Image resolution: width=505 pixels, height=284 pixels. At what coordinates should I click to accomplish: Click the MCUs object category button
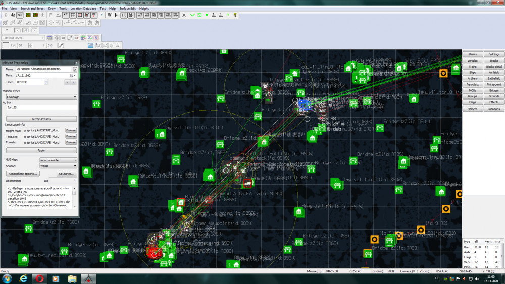coord(473,90)
